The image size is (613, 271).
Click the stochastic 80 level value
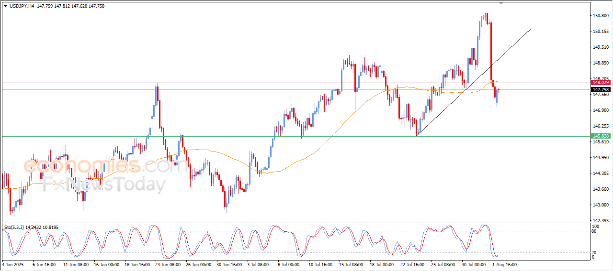[595, 231]
